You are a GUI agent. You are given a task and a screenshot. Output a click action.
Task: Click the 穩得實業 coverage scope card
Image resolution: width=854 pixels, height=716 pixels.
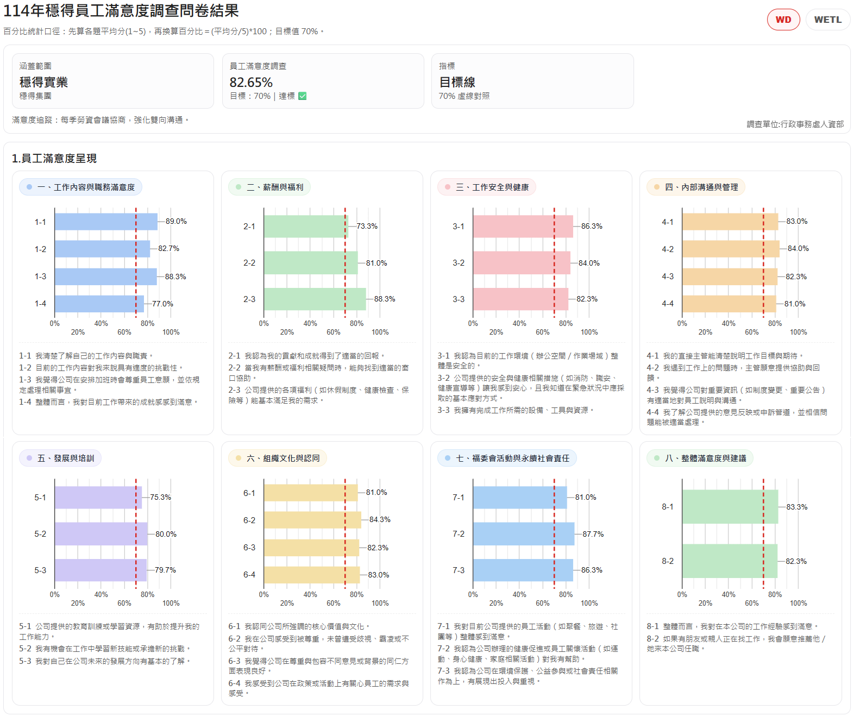point(112,81)
